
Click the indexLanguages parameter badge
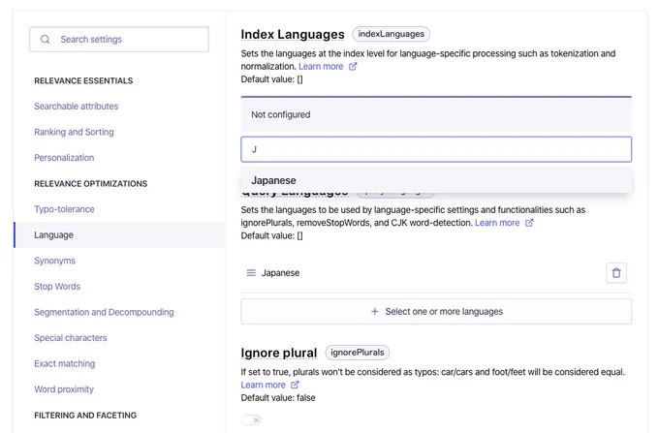pyautogui.click(x=391, y=34)
